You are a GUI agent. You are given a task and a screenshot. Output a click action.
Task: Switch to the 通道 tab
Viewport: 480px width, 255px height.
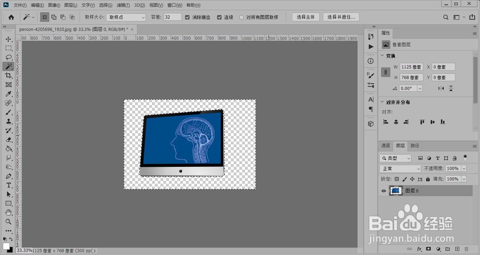point(386,146)
